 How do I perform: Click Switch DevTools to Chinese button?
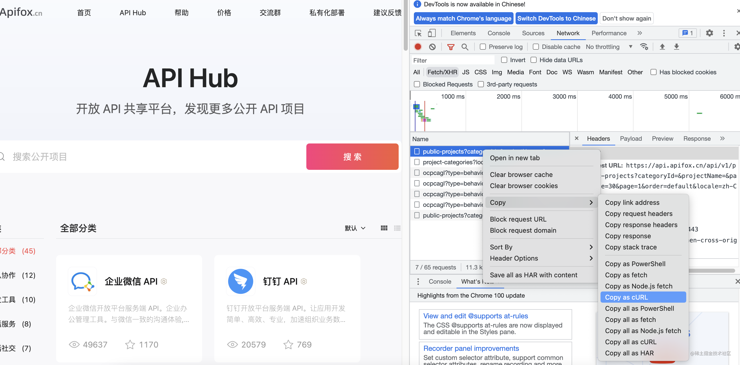(556, 19)
